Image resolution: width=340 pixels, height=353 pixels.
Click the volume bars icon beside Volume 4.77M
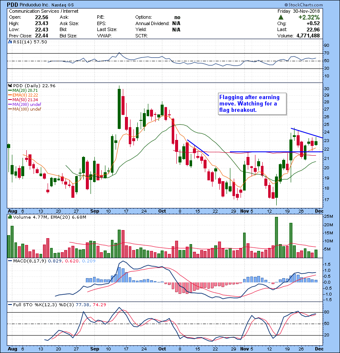[x=10, y=217]
